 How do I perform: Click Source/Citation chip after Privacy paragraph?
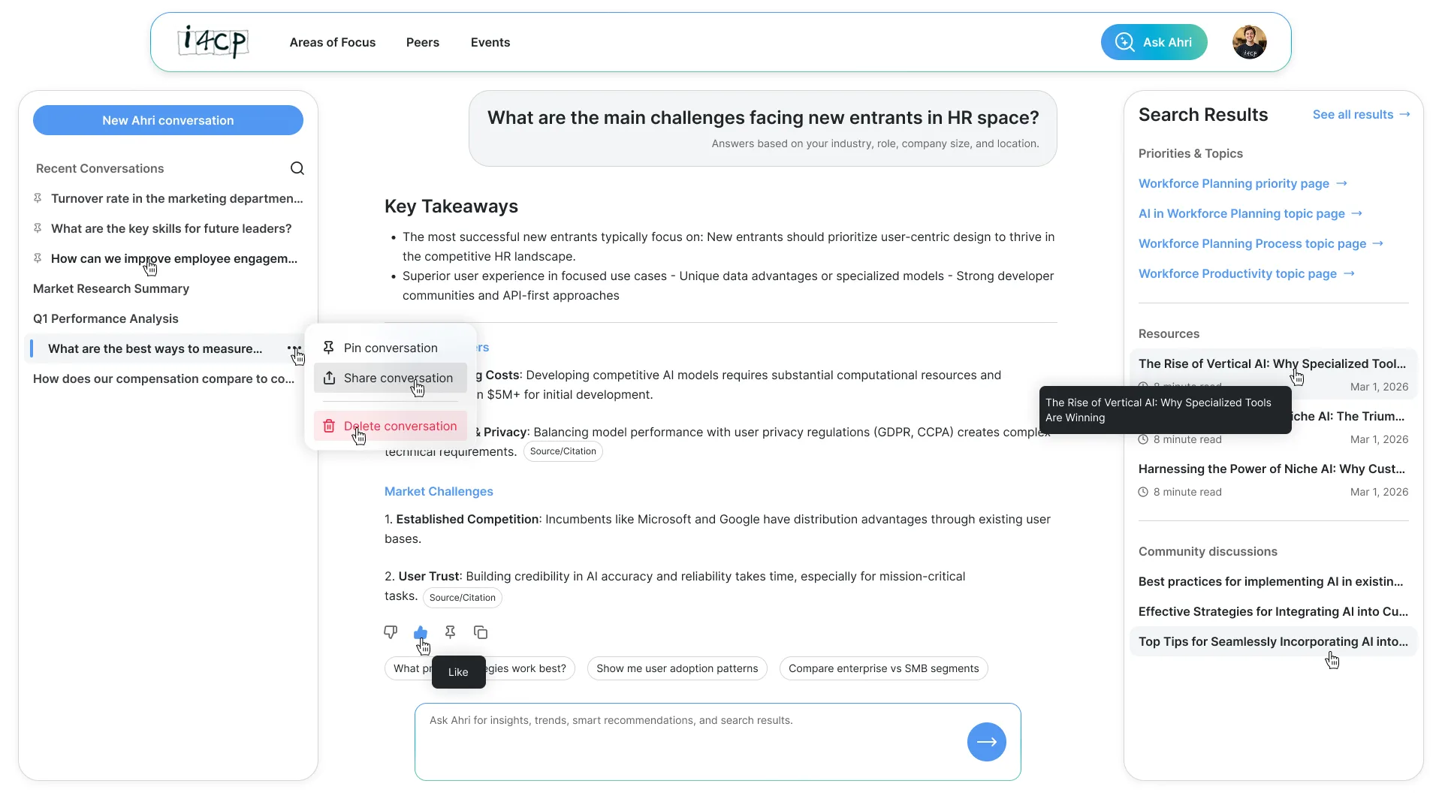point(563,451)
